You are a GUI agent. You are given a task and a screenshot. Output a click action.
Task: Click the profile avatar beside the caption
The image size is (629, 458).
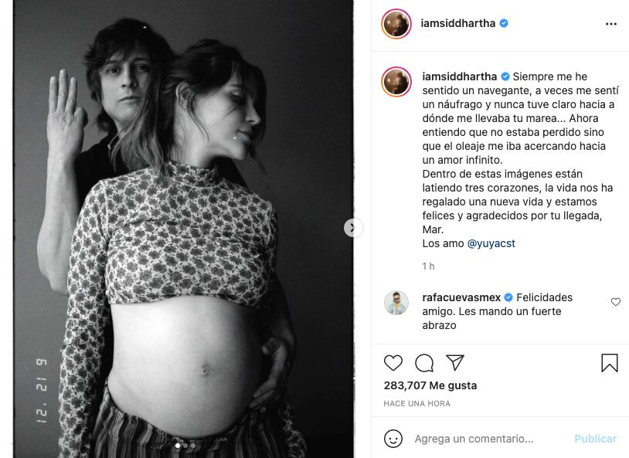pos(396,82)
